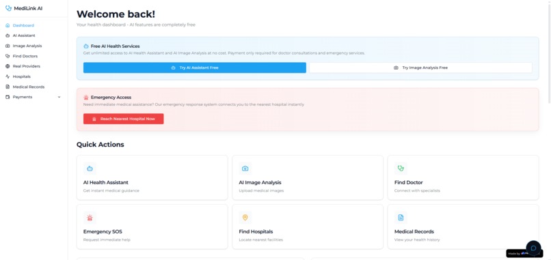Image resolution: width=551 pixels, height=260 pixels.
Task: Click the Quick Actions heading
Action: pos(100,145)
